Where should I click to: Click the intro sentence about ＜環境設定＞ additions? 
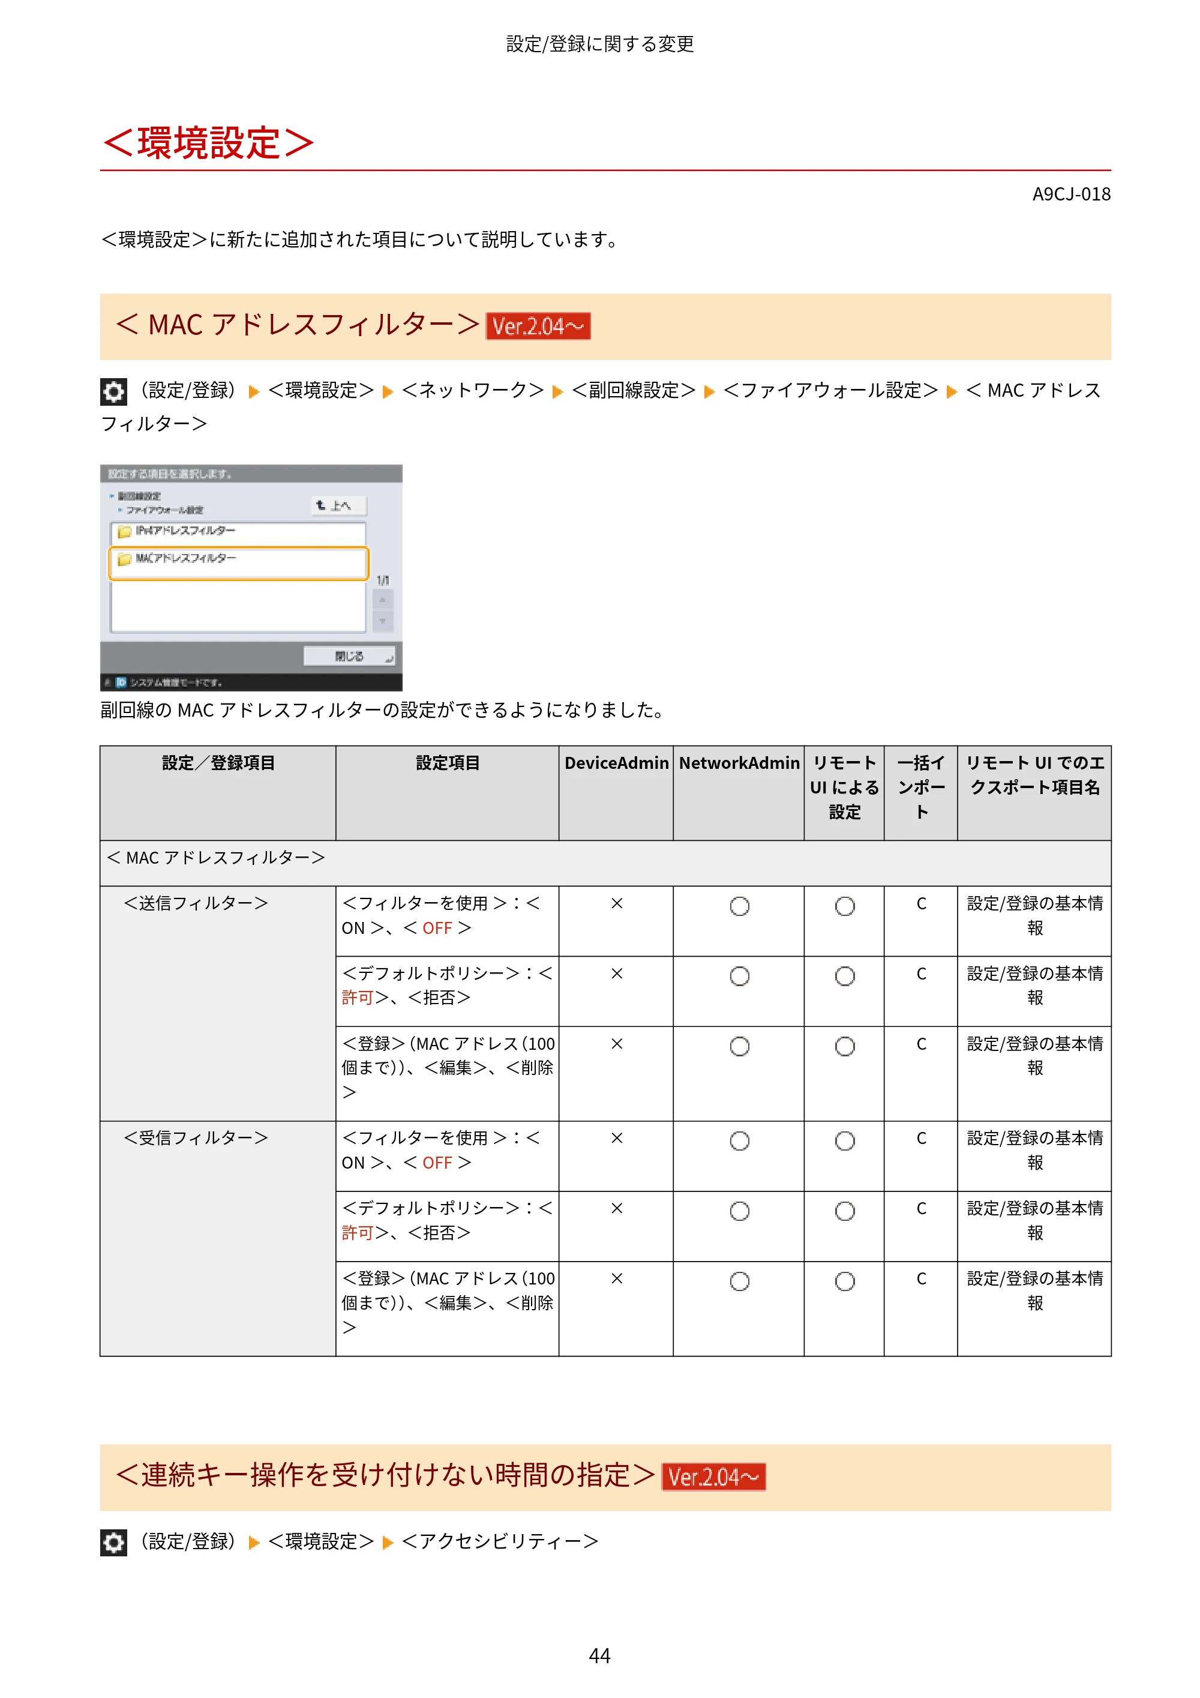[x=360, y=239]
